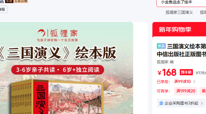
Task: Click the 年度 annual badge
Action: tap(9, 1)
